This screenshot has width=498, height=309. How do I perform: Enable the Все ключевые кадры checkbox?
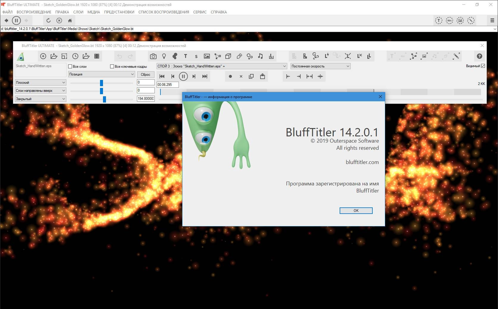coord(112,67)
